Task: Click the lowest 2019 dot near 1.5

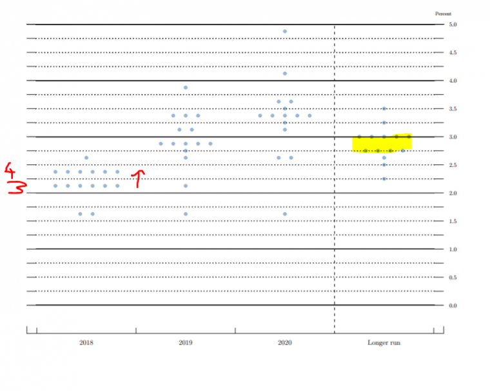Action: pyautogui.click(x=186, y=214)
